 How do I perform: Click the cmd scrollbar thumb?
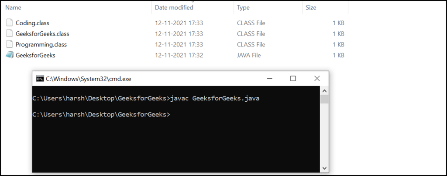coord(324,99)
